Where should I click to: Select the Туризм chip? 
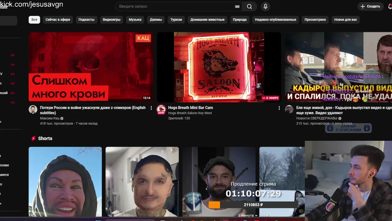click(176, 20)
